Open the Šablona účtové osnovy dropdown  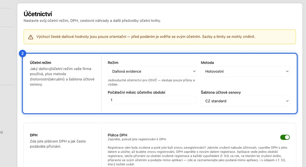coord(245,101)
